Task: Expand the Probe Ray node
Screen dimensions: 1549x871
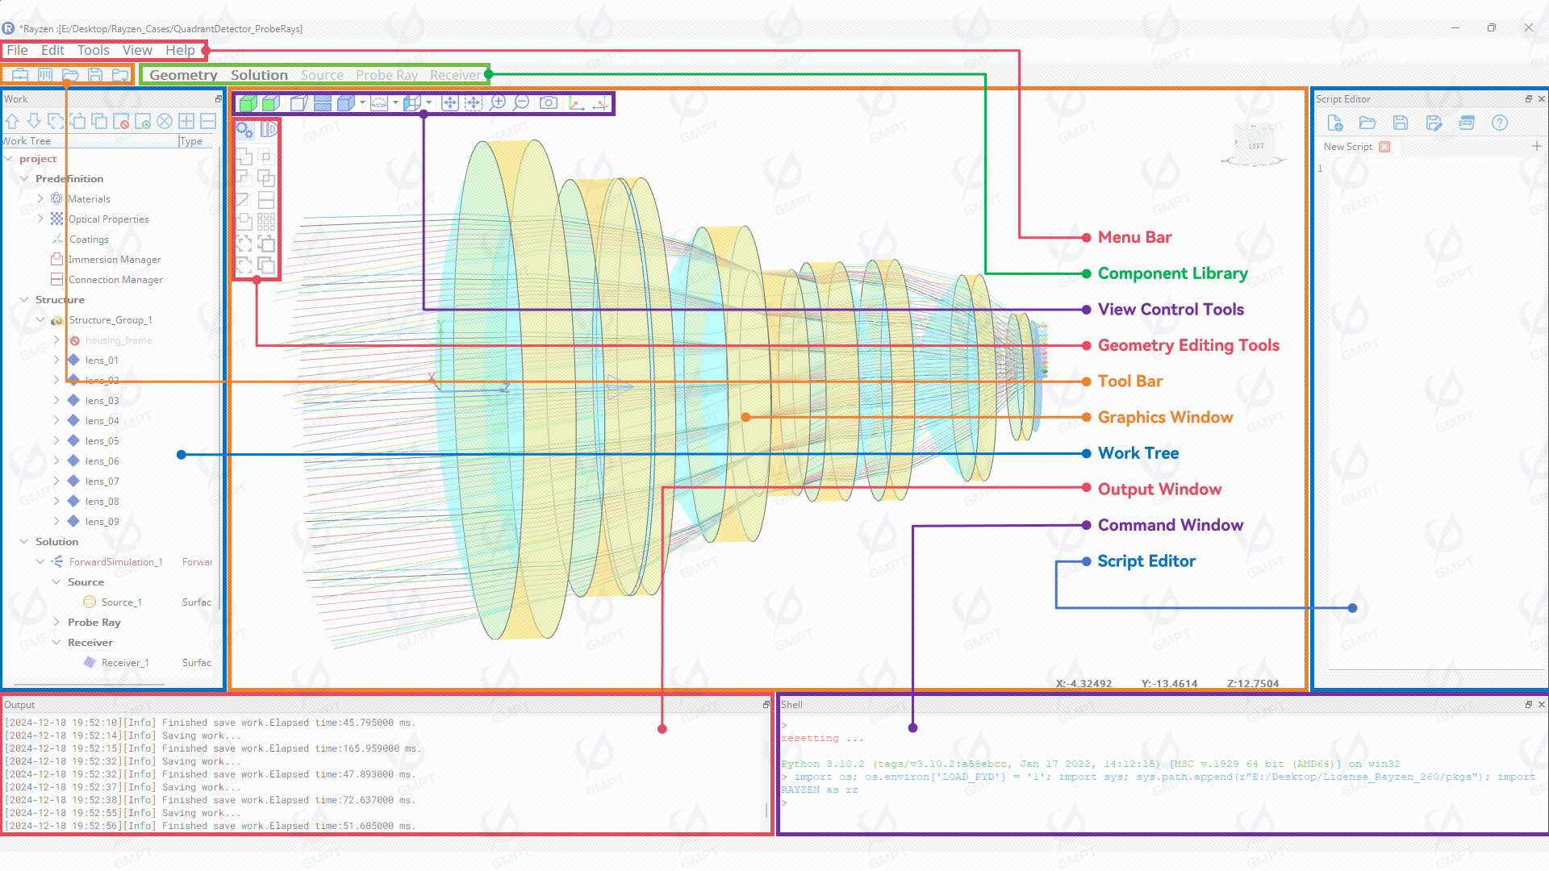Action: 56,622
